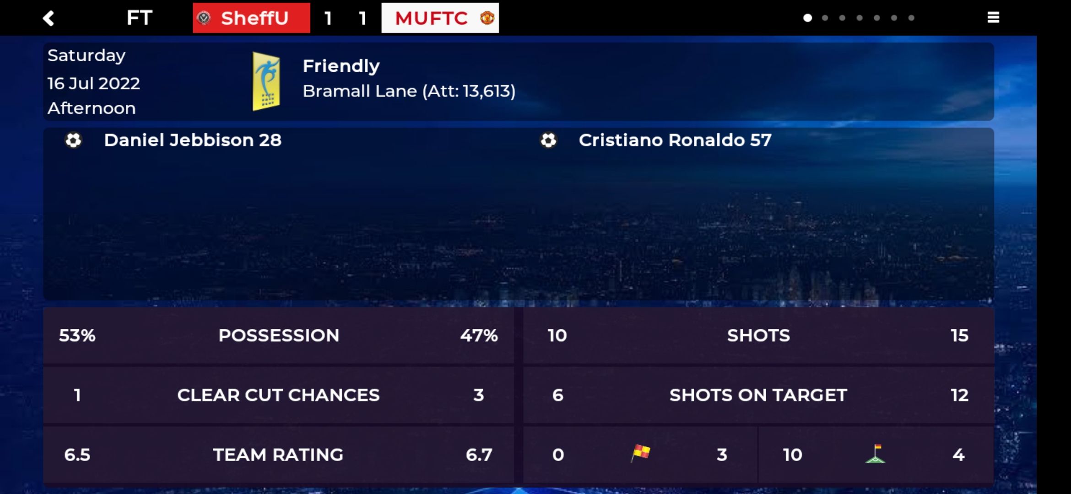Jump to the last page indicator dot
1071x494 pixels.
[911, 18]
